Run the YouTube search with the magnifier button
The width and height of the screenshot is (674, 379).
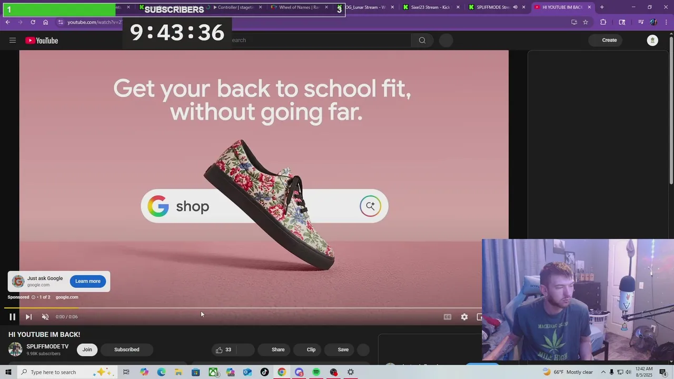click(422, 41)
